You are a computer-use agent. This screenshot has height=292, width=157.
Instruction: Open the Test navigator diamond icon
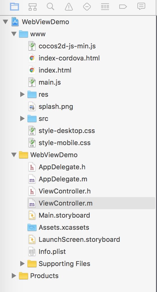pos(87,7)
